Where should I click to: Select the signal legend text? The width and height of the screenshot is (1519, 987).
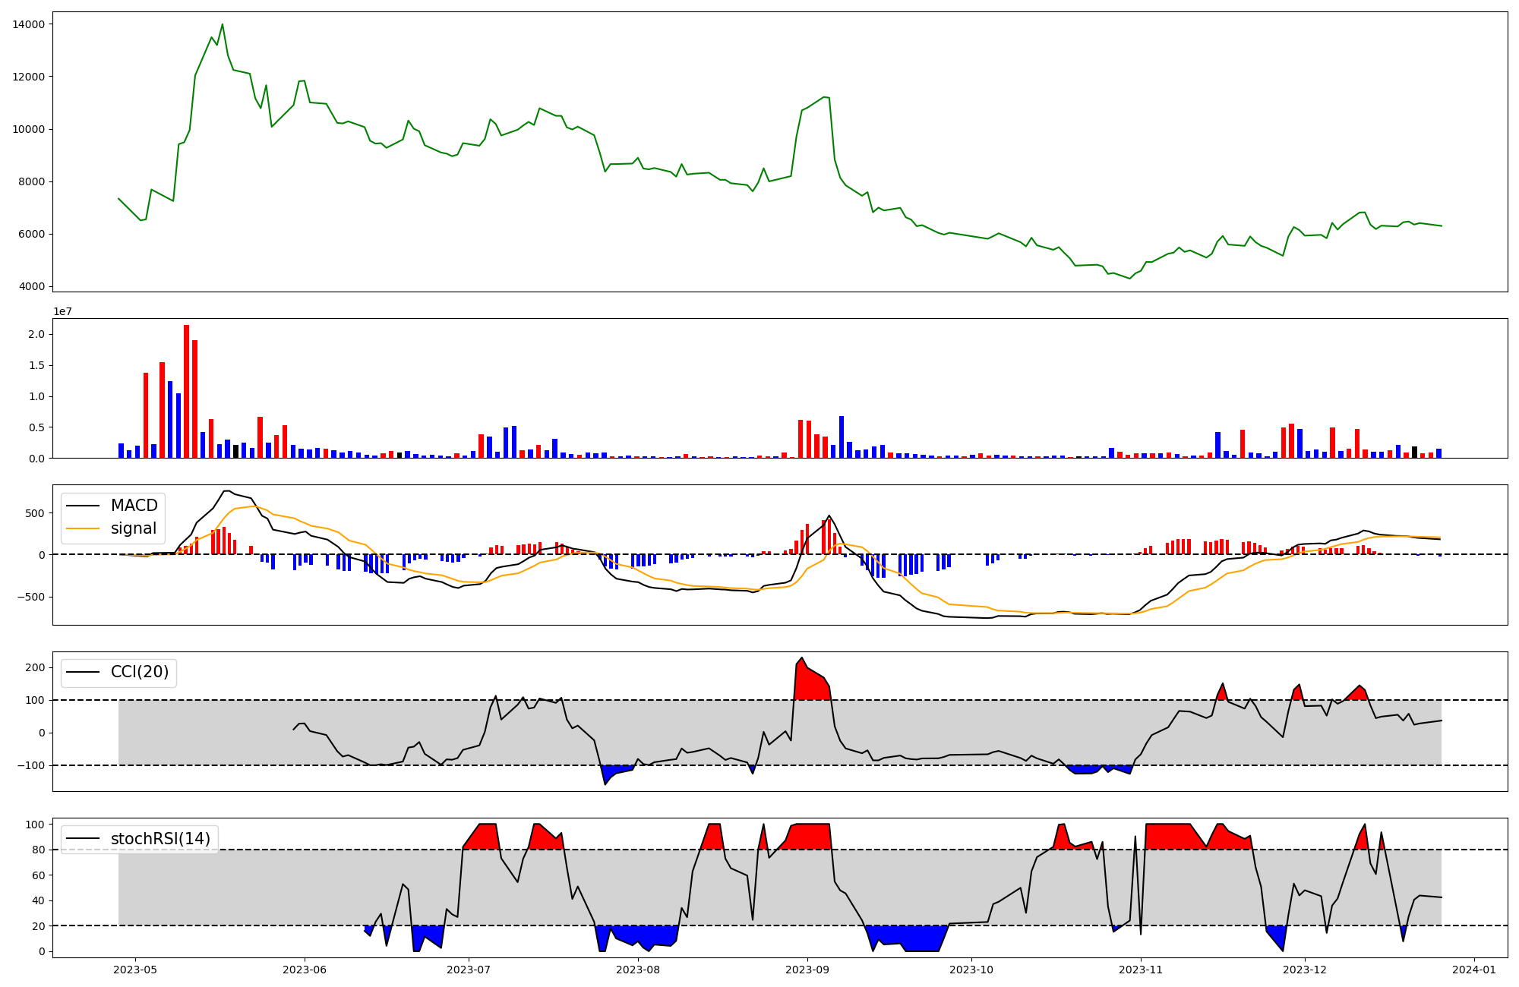pos(134,528)
